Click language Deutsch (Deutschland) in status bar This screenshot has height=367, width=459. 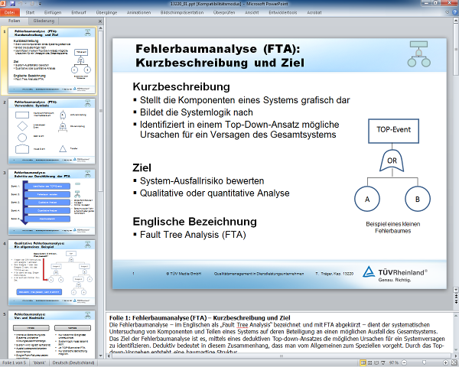pos(83,362)
